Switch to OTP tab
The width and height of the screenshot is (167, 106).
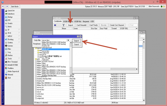tap(92, 21)
